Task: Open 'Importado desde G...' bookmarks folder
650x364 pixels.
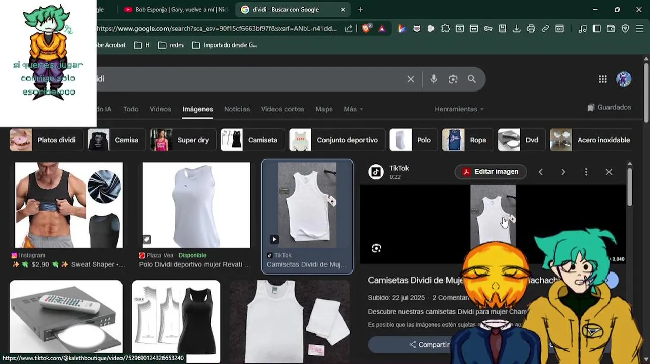Action: click(224, 45)
